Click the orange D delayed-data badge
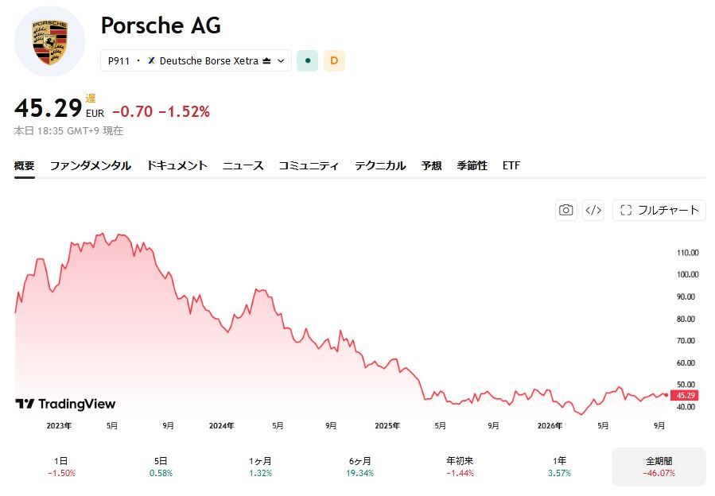This screenshot has width=715, height=496. point(334,60)
